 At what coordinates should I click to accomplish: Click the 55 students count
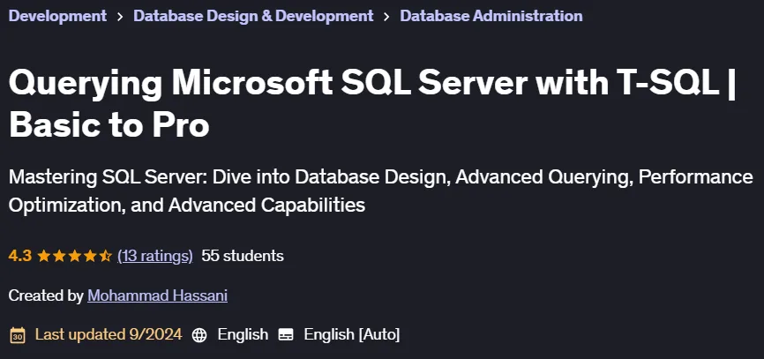[x=243, y=256]
